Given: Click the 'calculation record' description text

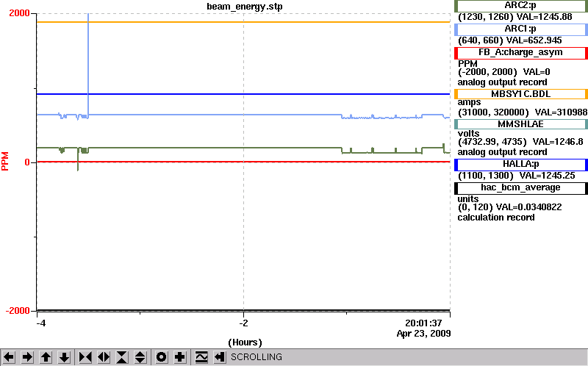Looking at the screenshot, I should click(495, 218).
